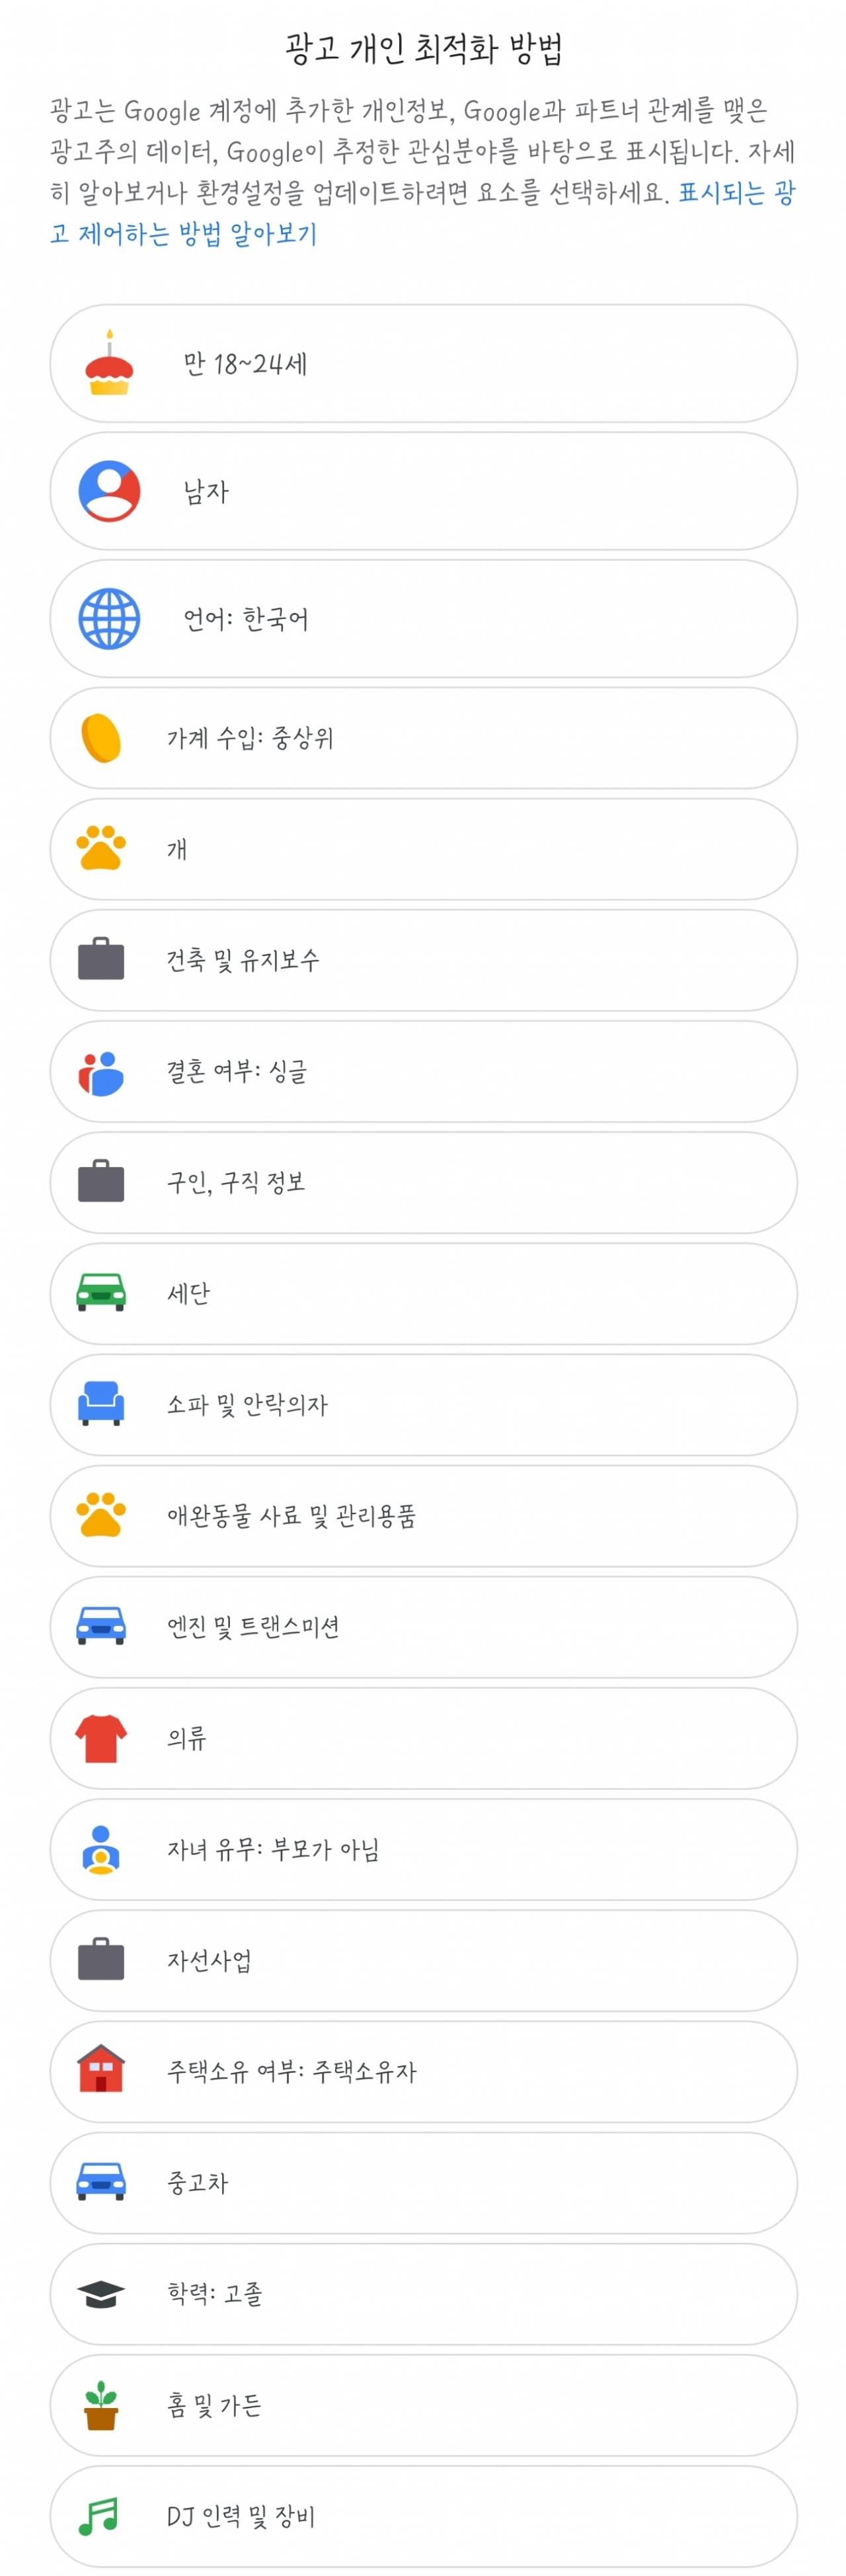This screenshot has width=846, height=2576.
Task: Open the 엔진 및 트랜스미션 category
Action: point(423,1627)
